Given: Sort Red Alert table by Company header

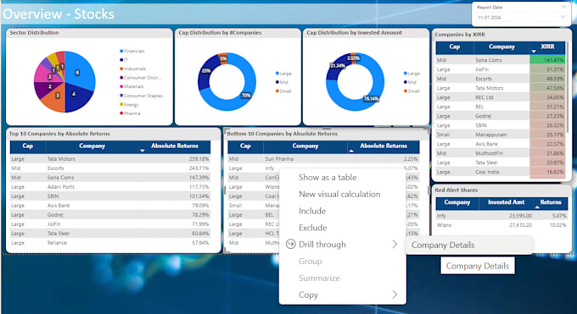Looking at the screenshot, I should click(457, 202).
